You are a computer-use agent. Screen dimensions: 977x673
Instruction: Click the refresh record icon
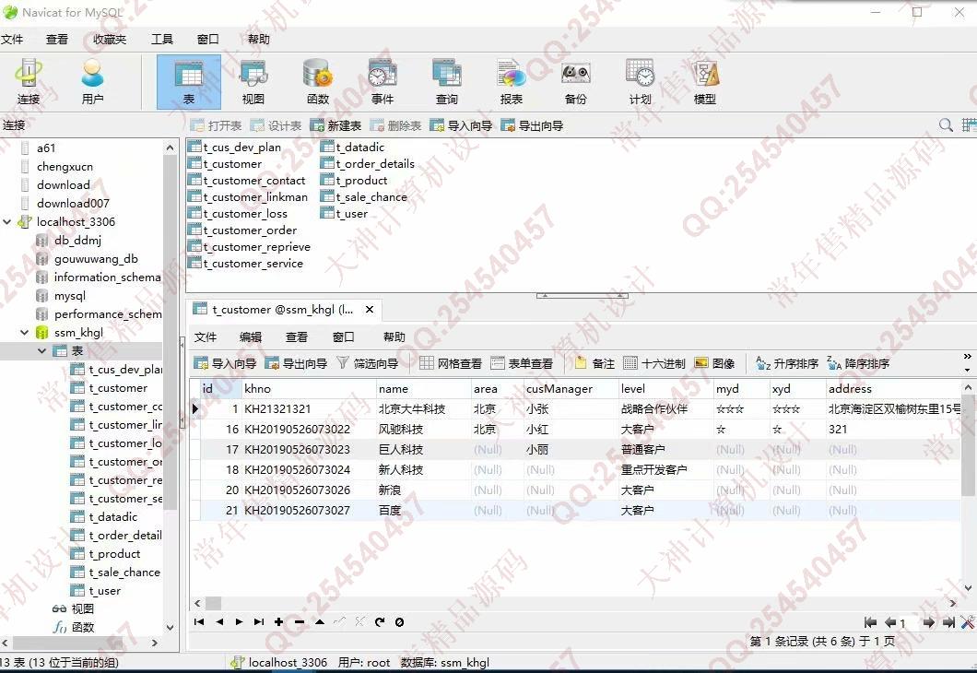tap(380, 621)
